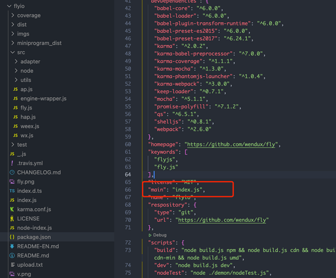Open engine-wrapper.js in explorer
This screenshot has width=336, height=278.
coord(43,98)
